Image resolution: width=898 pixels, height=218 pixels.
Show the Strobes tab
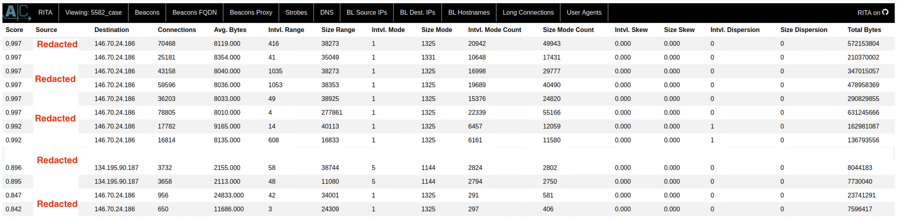click(296, 13)
